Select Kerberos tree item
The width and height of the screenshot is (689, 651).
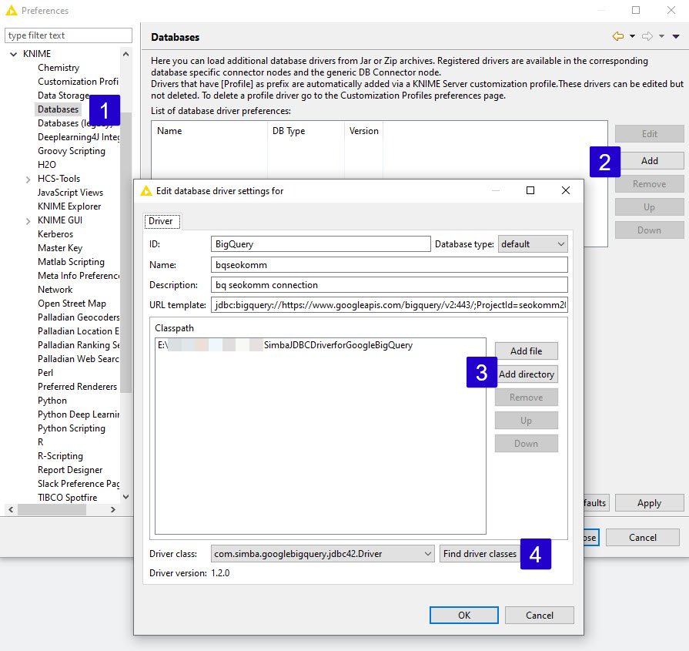55,234
